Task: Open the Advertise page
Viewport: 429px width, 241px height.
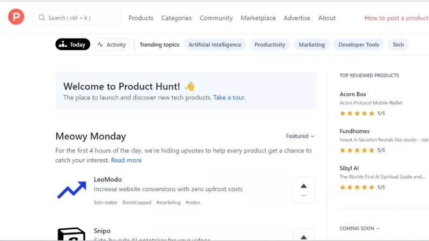Action: [297, 18]
